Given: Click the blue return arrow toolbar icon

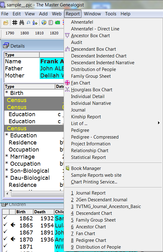Looking at the screenshot, I should pyautogui.click(x=28, y=22).
